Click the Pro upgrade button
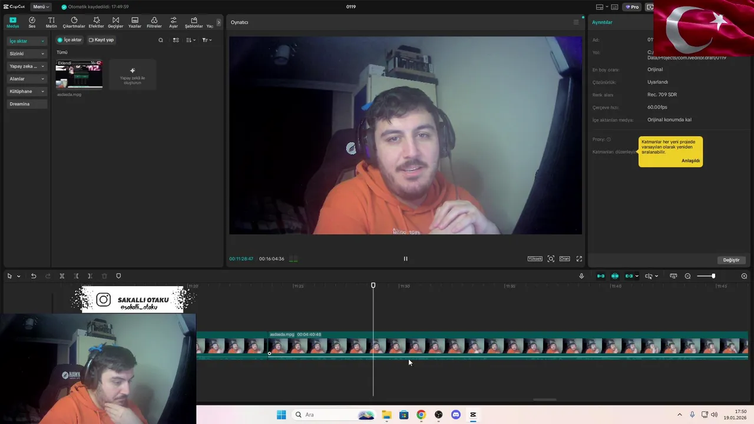The image size is (754, 424). click(x=633, y=7)
